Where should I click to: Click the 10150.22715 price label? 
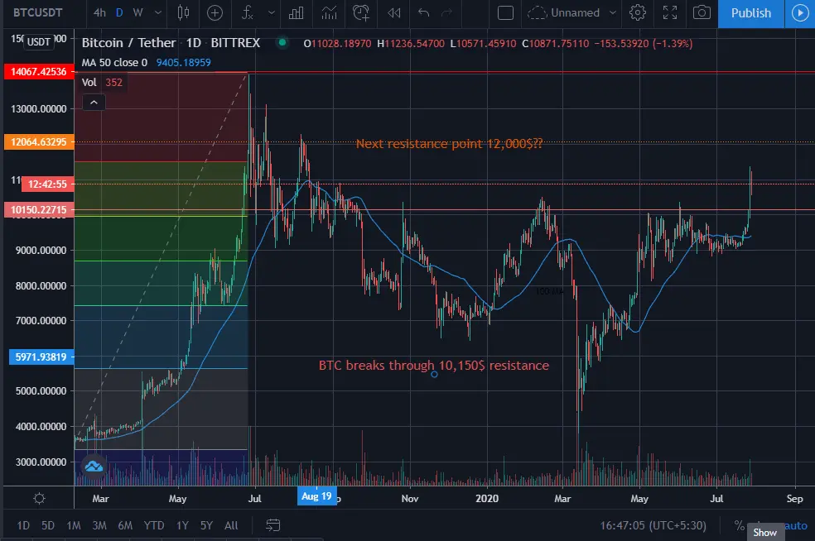coord(39,210)
